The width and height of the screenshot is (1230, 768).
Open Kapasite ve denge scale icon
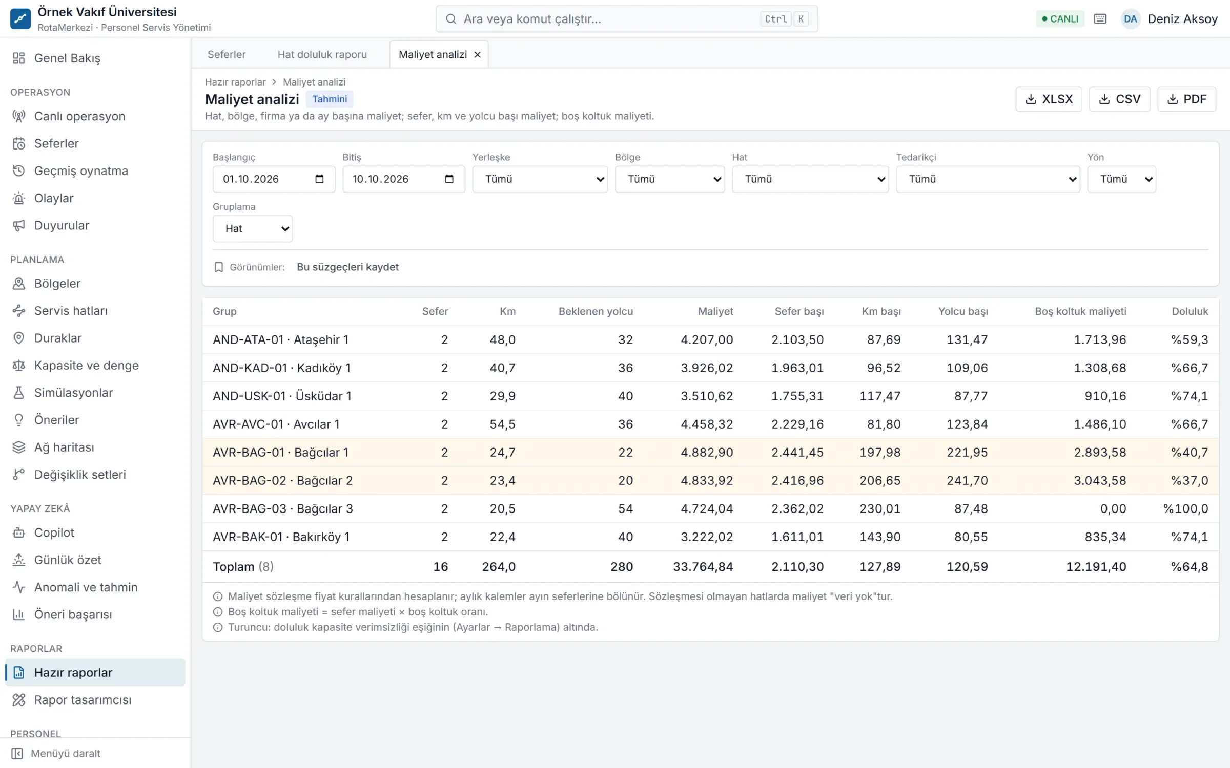tap(19, 366)
